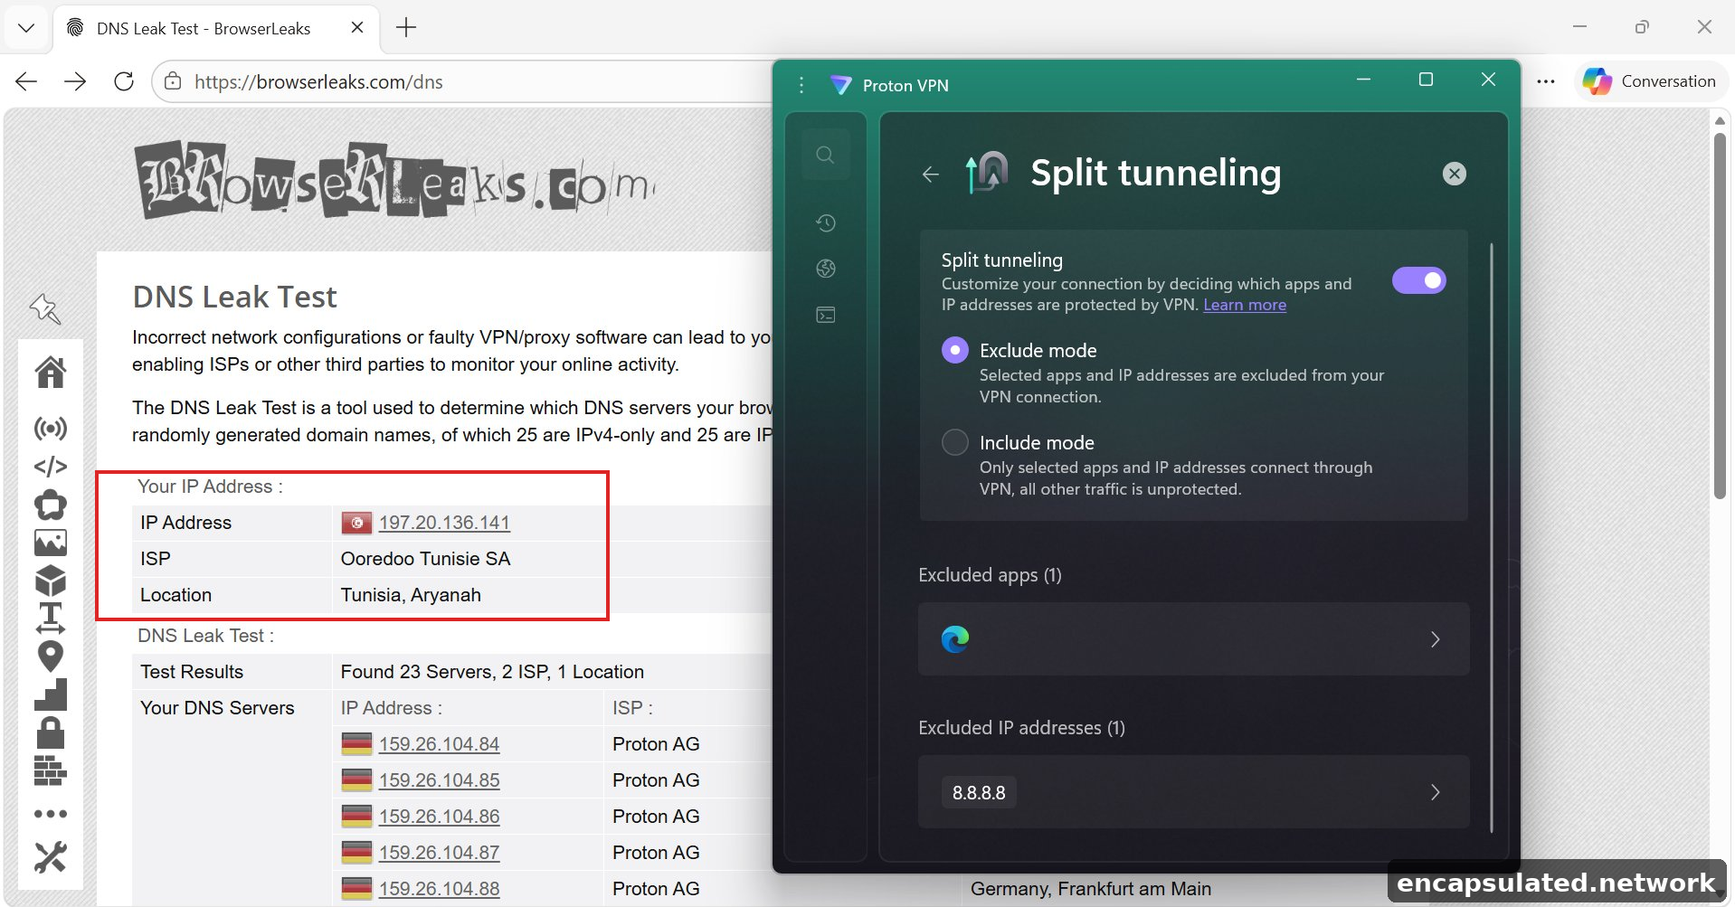Click the 8.8.8.8 IP address chip
The height and width of the screenshot is (907, 1735).
click(x=979, y=792)
